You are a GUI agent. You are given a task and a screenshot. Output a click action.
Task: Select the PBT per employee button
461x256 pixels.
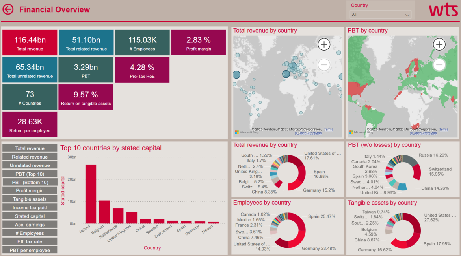click(x=30, y=250)
